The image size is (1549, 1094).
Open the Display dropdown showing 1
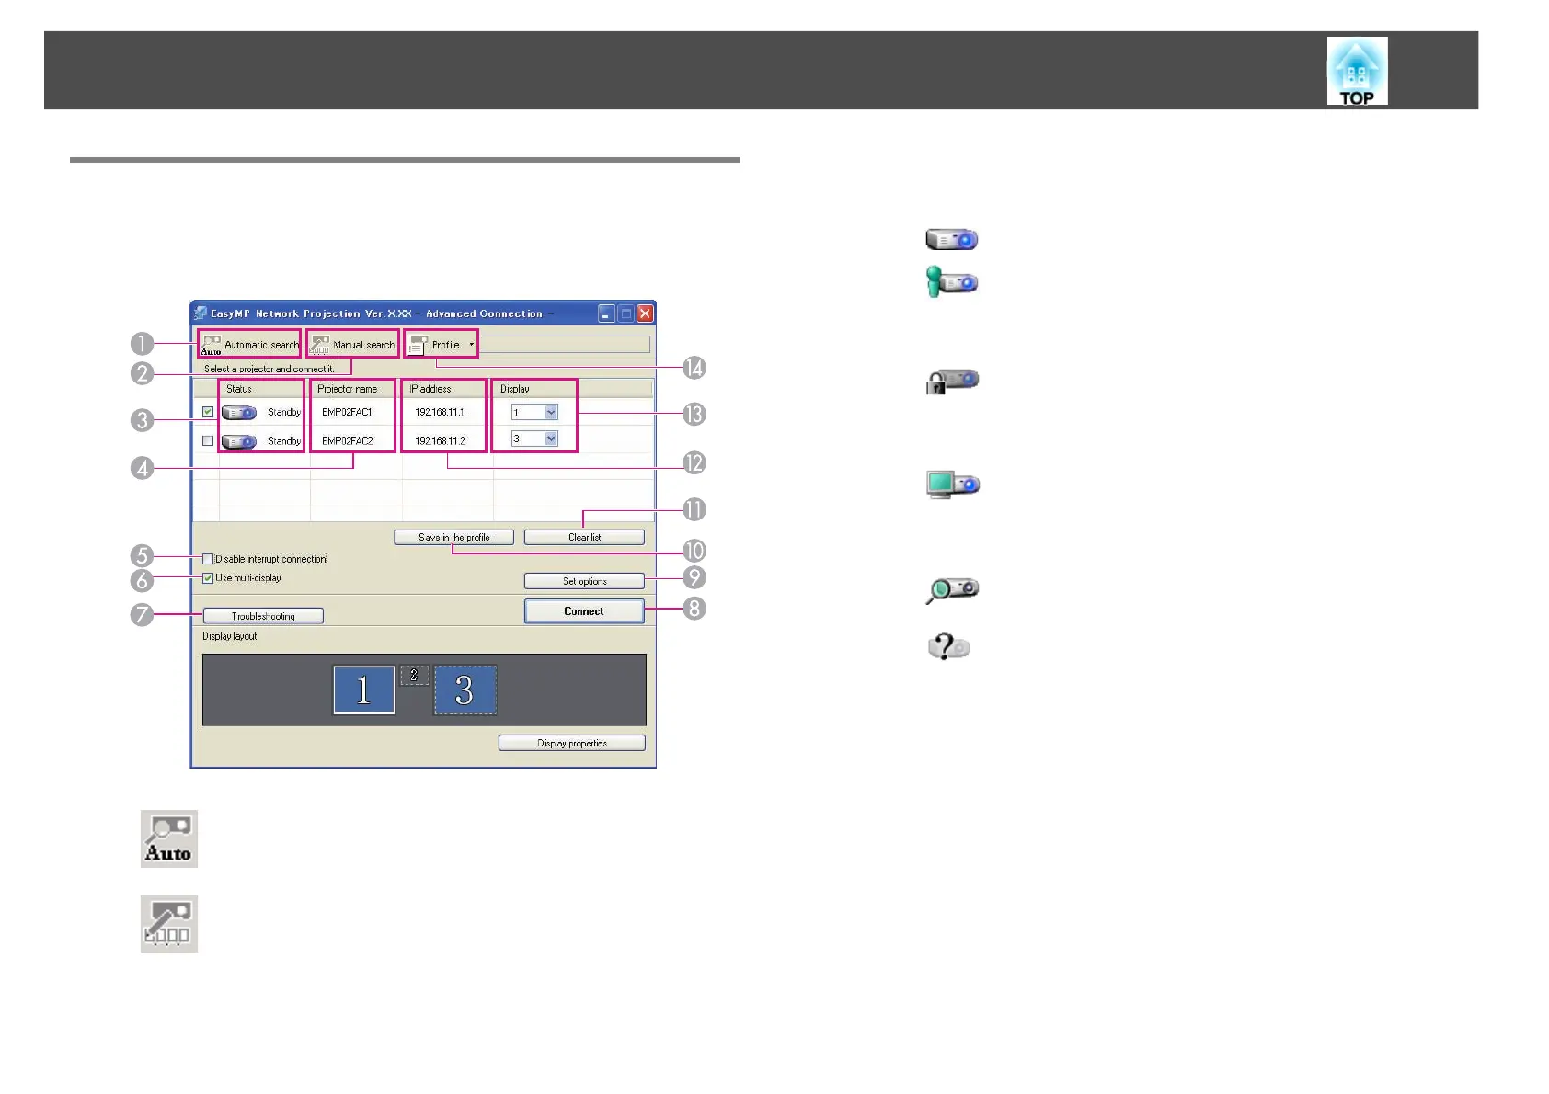(534, 412)
